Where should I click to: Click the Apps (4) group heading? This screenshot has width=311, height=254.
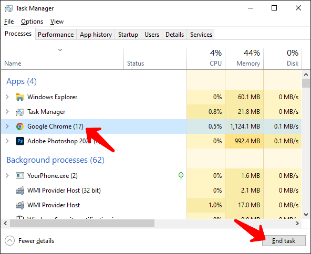[x=22, y=81]
